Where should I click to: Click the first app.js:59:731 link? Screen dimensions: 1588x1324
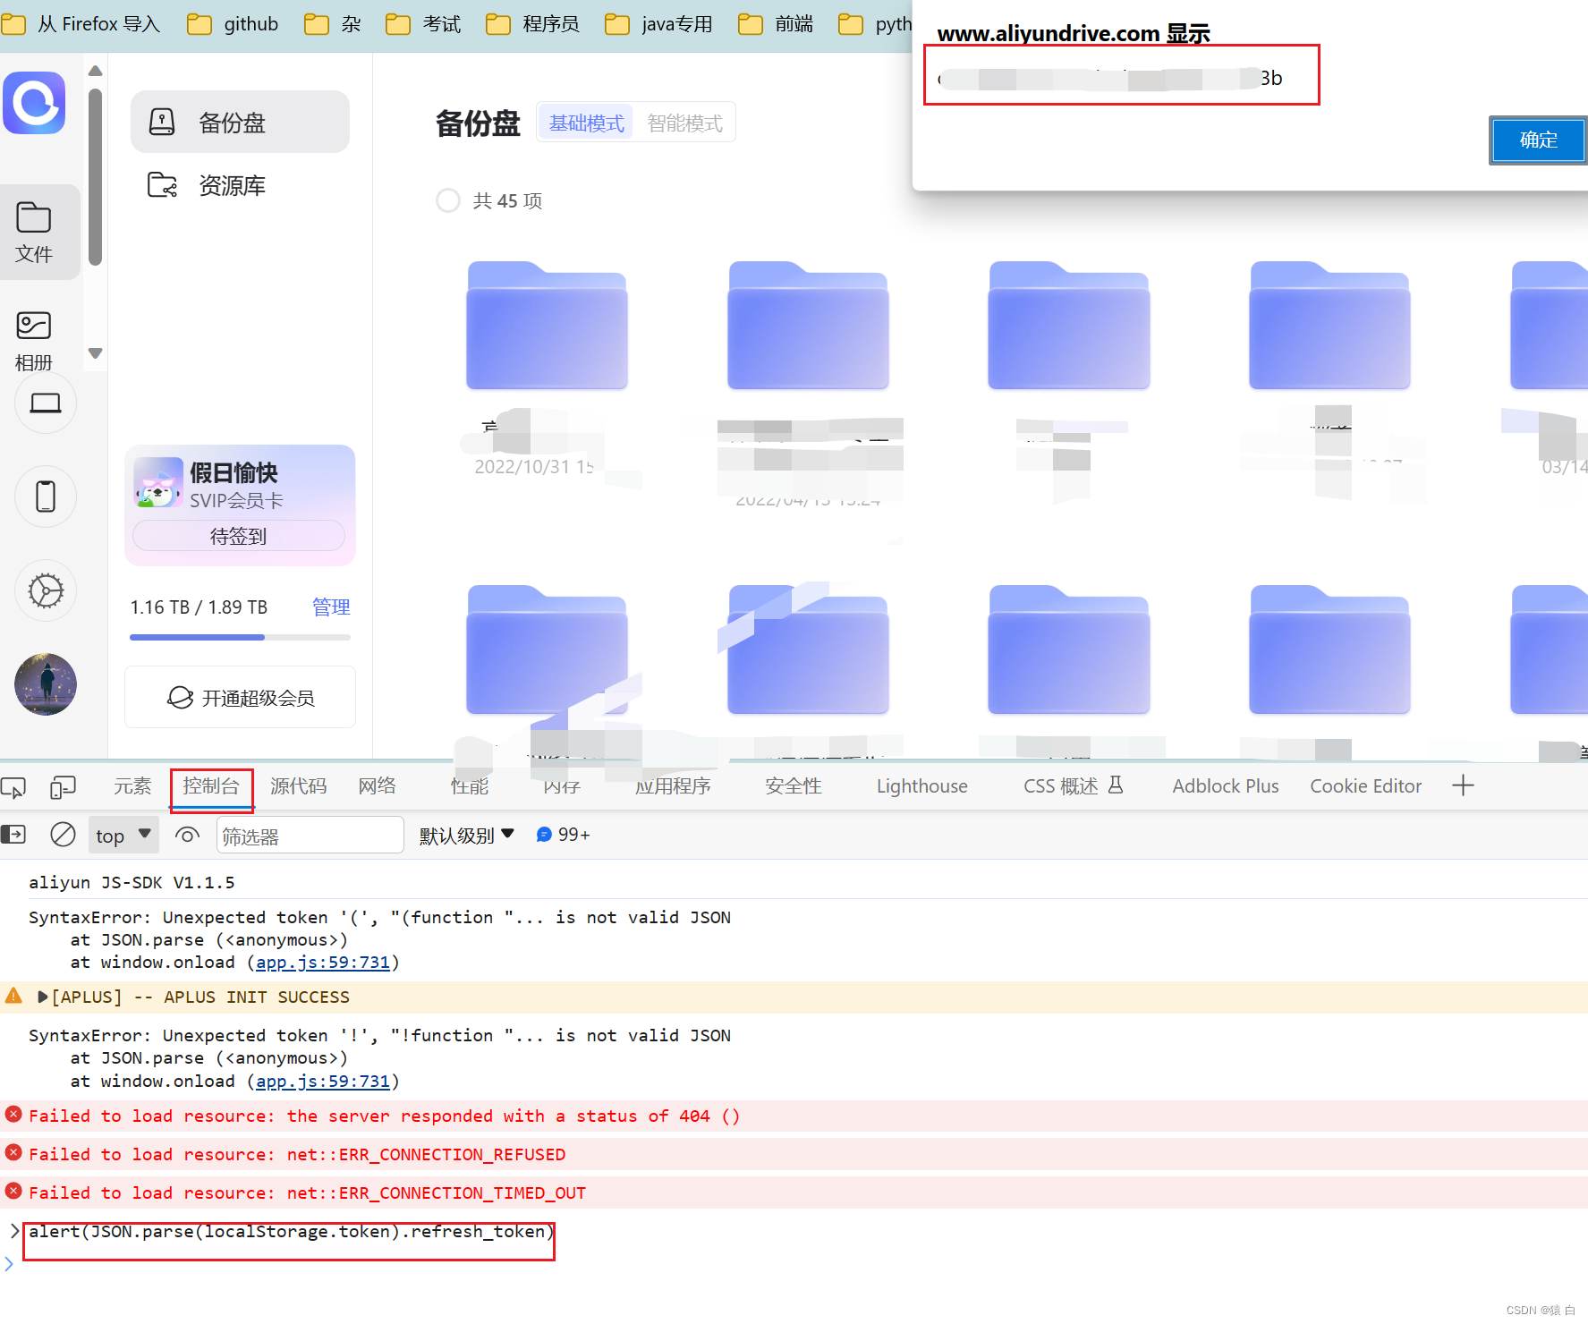click(323, 963)
